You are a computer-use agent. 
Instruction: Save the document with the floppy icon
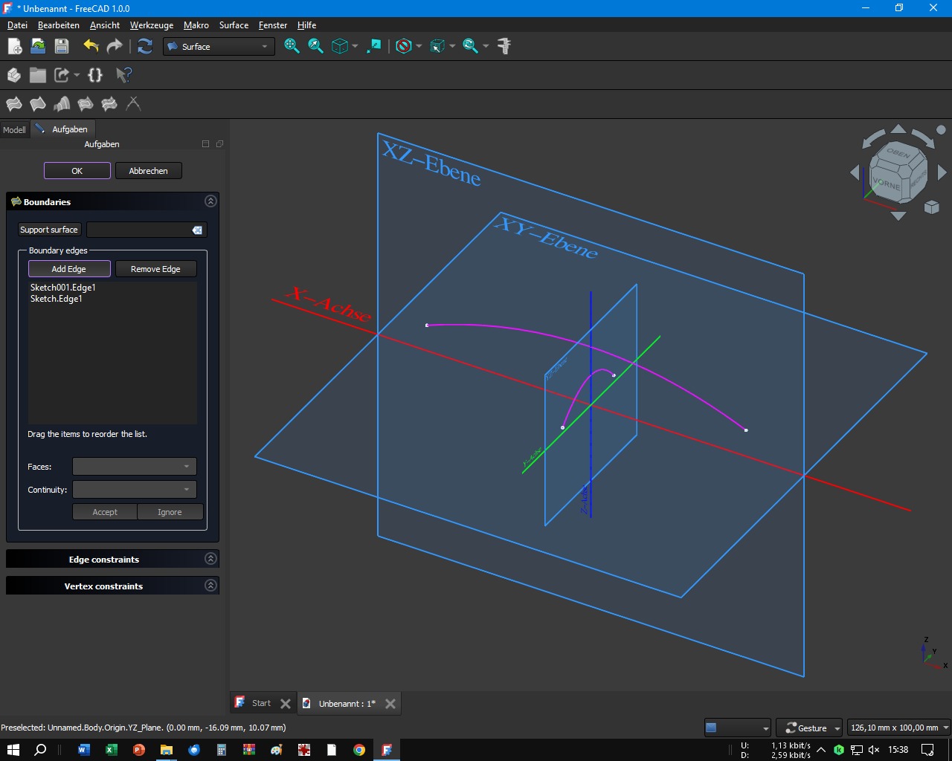point(62,46)
